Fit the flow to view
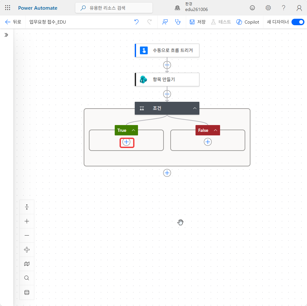Image resolution: width=307 pixels, height=306 pixels. tap(27, 250)
